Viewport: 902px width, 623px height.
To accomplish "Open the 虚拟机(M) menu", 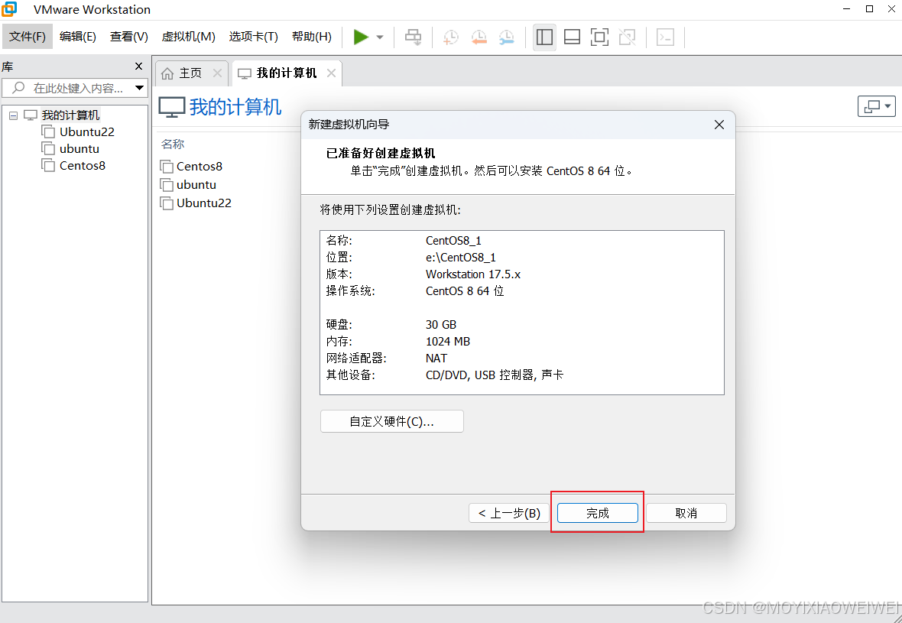I will (x=188, y=36).
